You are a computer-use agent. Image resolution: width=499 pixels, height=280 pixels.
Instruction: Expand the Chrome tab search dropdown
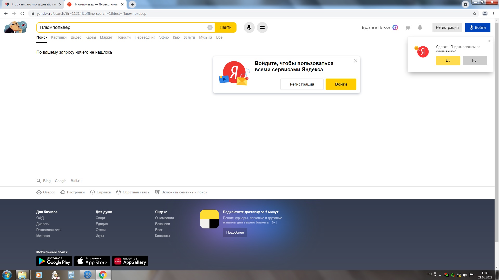[465, 4]
